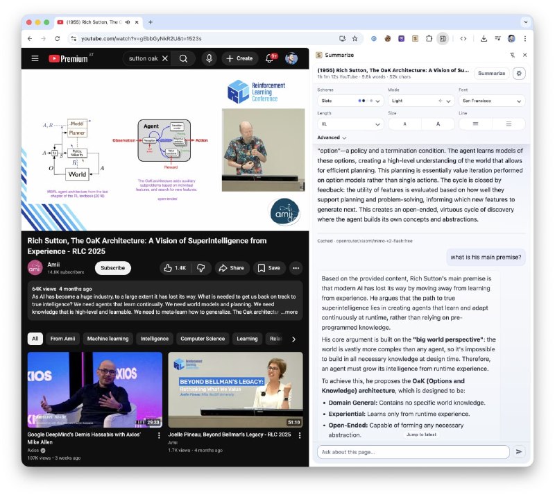555x495 pixels.
Task: Open the Demis Hassabis Axios video thumbnail
Action: click(x=95, y=389)
